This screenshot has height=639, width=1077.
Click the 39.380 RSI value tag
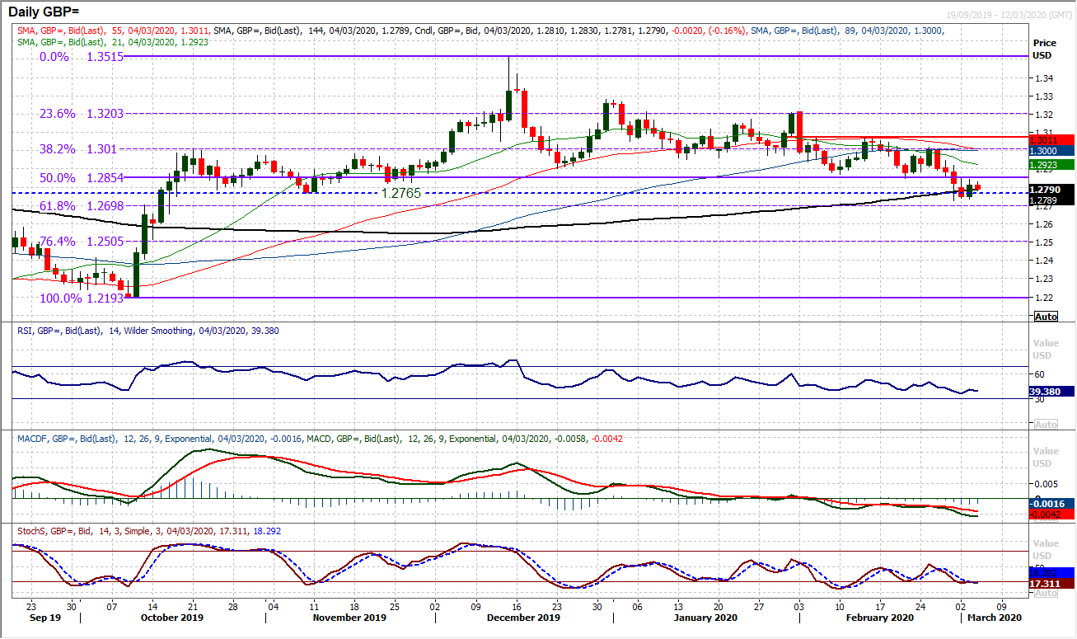pyautogui.click(x=1052, y=392)
